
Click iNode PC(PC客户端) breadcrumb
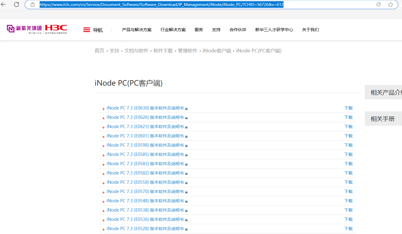pos(259,51)
